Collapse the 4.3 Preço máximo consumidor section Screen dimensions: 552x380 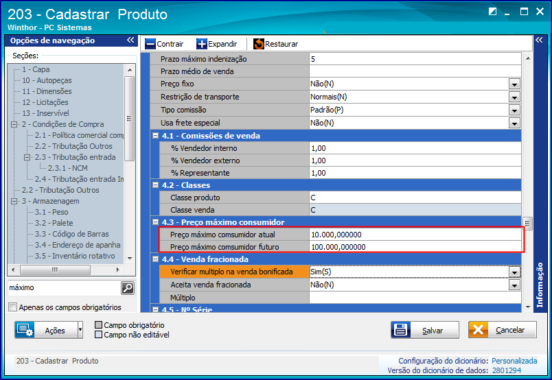(155, 222)
